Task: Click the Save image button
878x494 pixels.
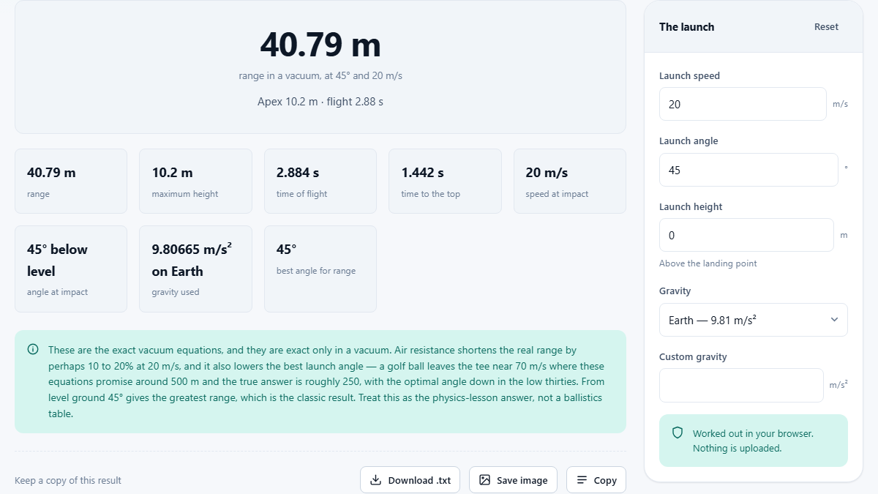Action: point(513,480)
